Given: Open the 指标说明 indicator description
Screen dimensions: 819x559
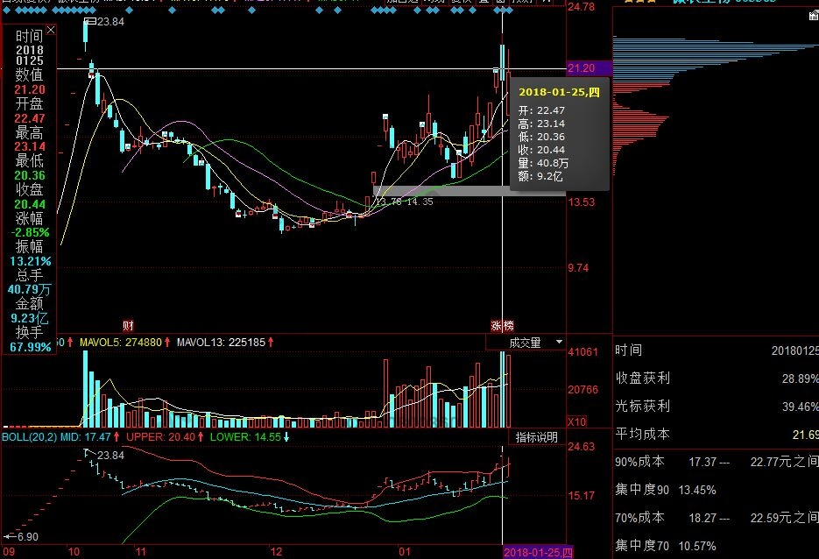Looking at the screenshot, I should 536,437.
